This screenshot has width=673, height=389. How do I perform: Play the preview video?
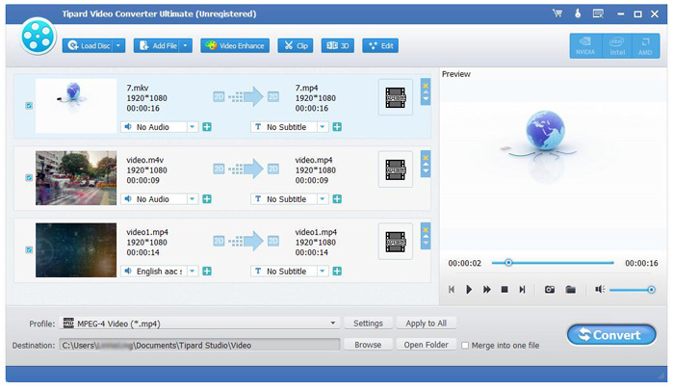(469, 290)
